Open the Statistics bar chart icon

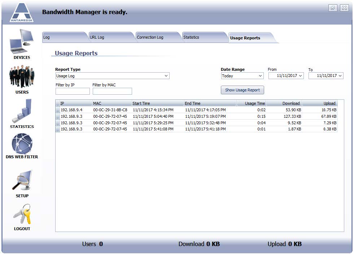22,111
